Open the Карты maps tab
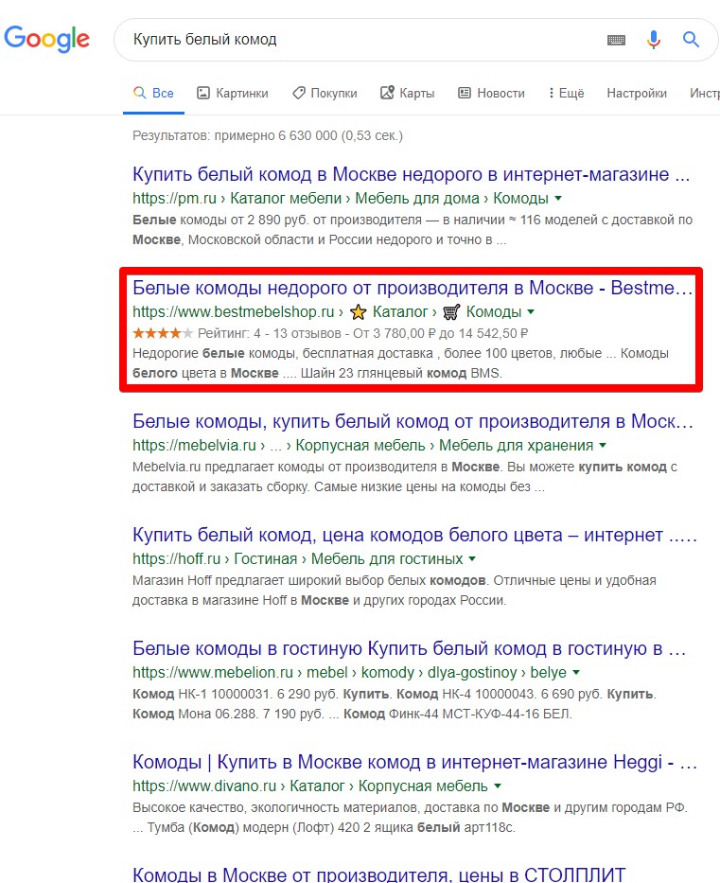The image size is (720, 883). (407, 93)
